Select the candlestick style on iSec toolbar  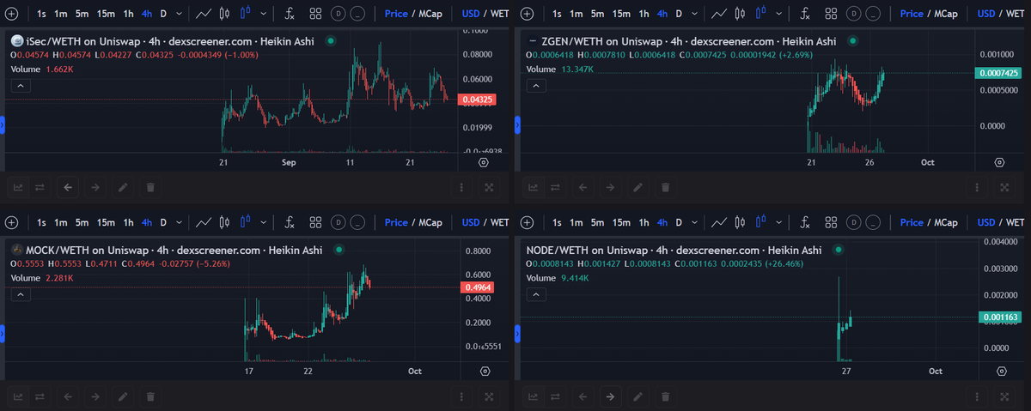click(224, 14)
